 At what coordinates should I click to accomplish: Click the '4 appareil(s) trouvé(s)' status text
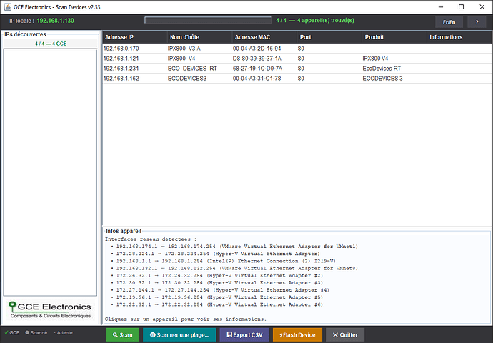(325, 21)
